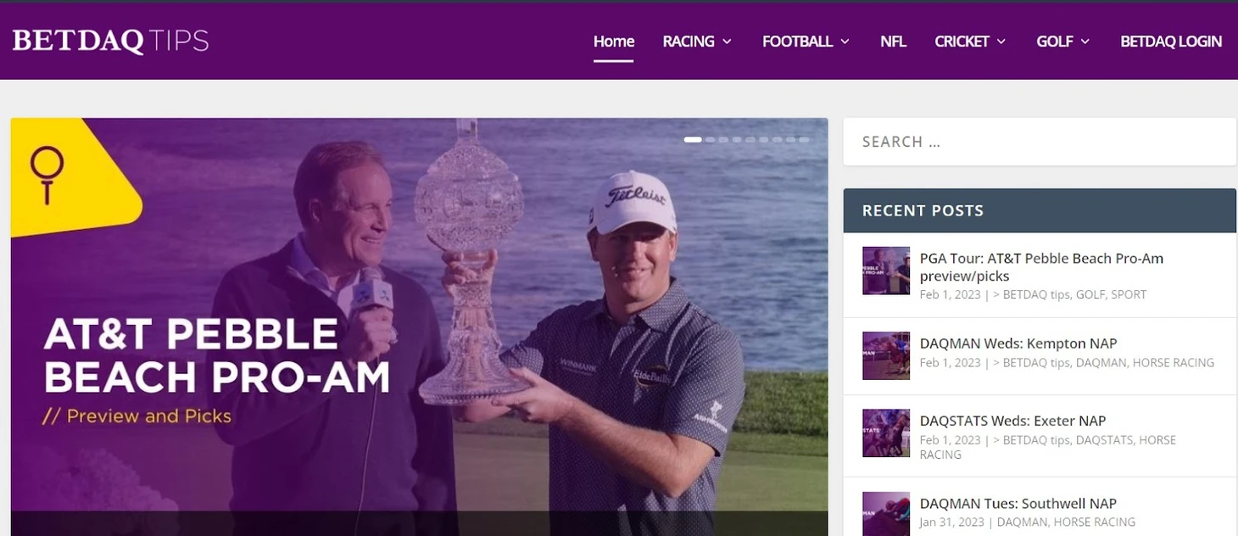Viewport: 1238px width, 536px height.
Task: Go to the Home menu item
Action: [614, 42]
